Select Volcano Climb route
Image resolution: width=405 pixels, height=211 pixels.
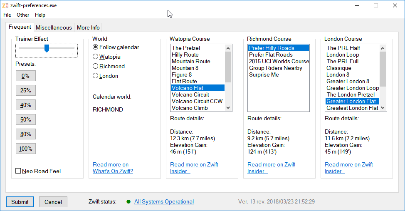[x=198, y=108]
